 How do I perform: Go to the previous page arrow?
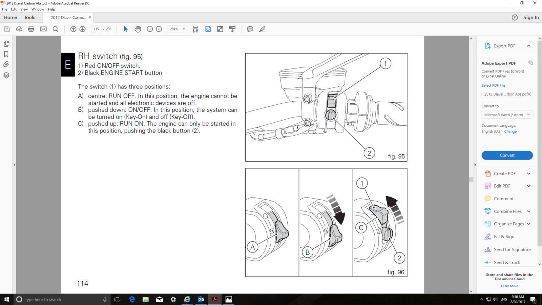point(73,29)
